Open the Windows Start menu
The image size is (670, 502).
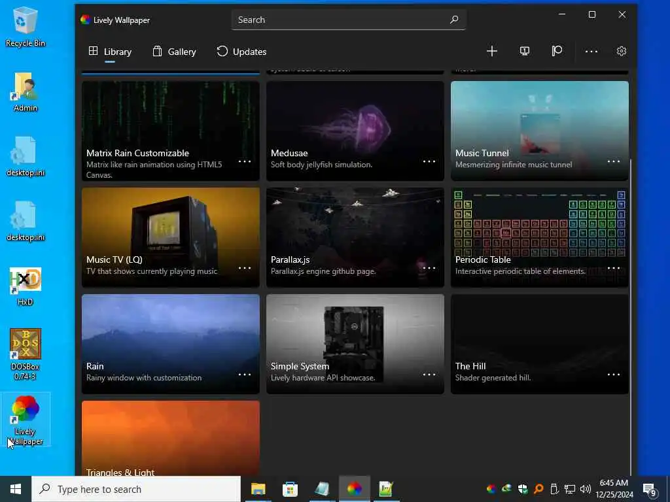pyautogui.click(x=16, y=489)
